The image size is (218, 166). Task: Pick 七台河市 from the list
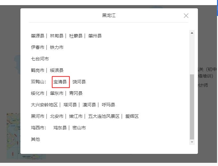click(x=40, y=59)
